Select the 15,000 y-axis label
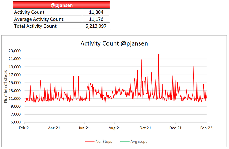The width and height of the screenshot is (229, 149). tap(15, 83)
